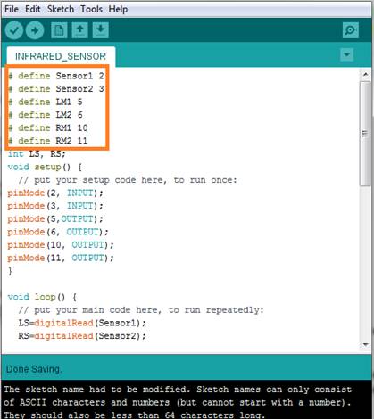
Task: Click the 'pinMode(3, INPUT);' line
Action: pos(55,206)
